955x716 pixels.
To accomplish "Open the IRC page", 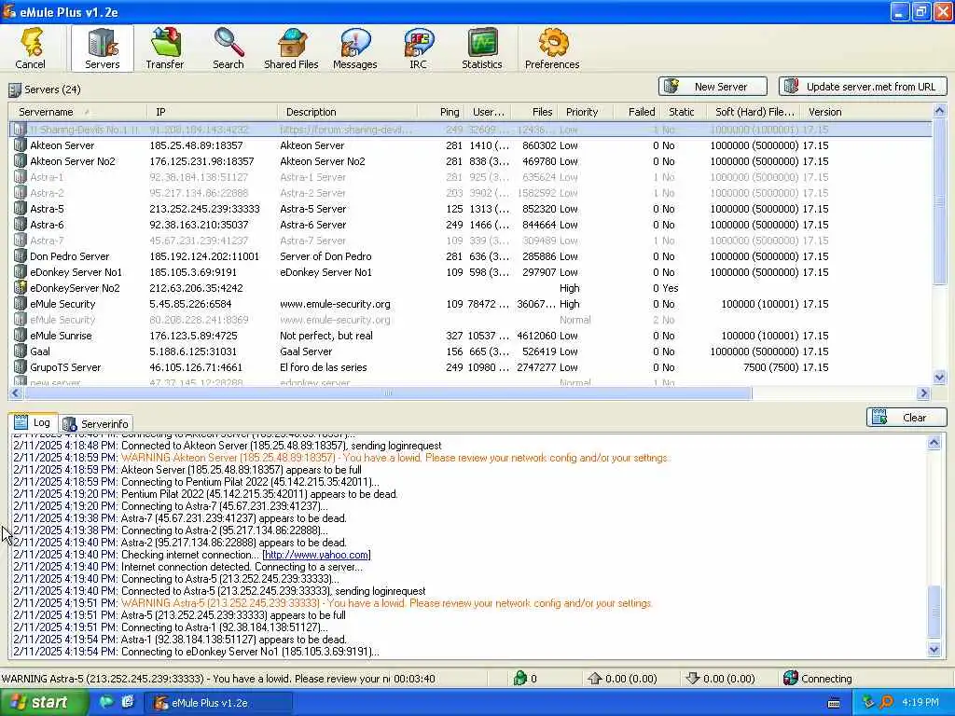I will click(419, 48).
